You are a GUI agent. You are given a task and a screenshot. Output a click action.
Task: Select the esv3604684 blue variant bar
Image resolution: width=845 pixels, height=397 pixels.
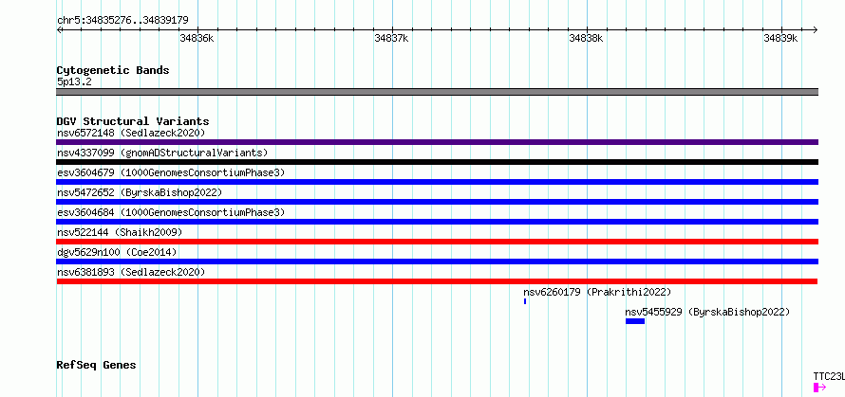coord(437,222)
